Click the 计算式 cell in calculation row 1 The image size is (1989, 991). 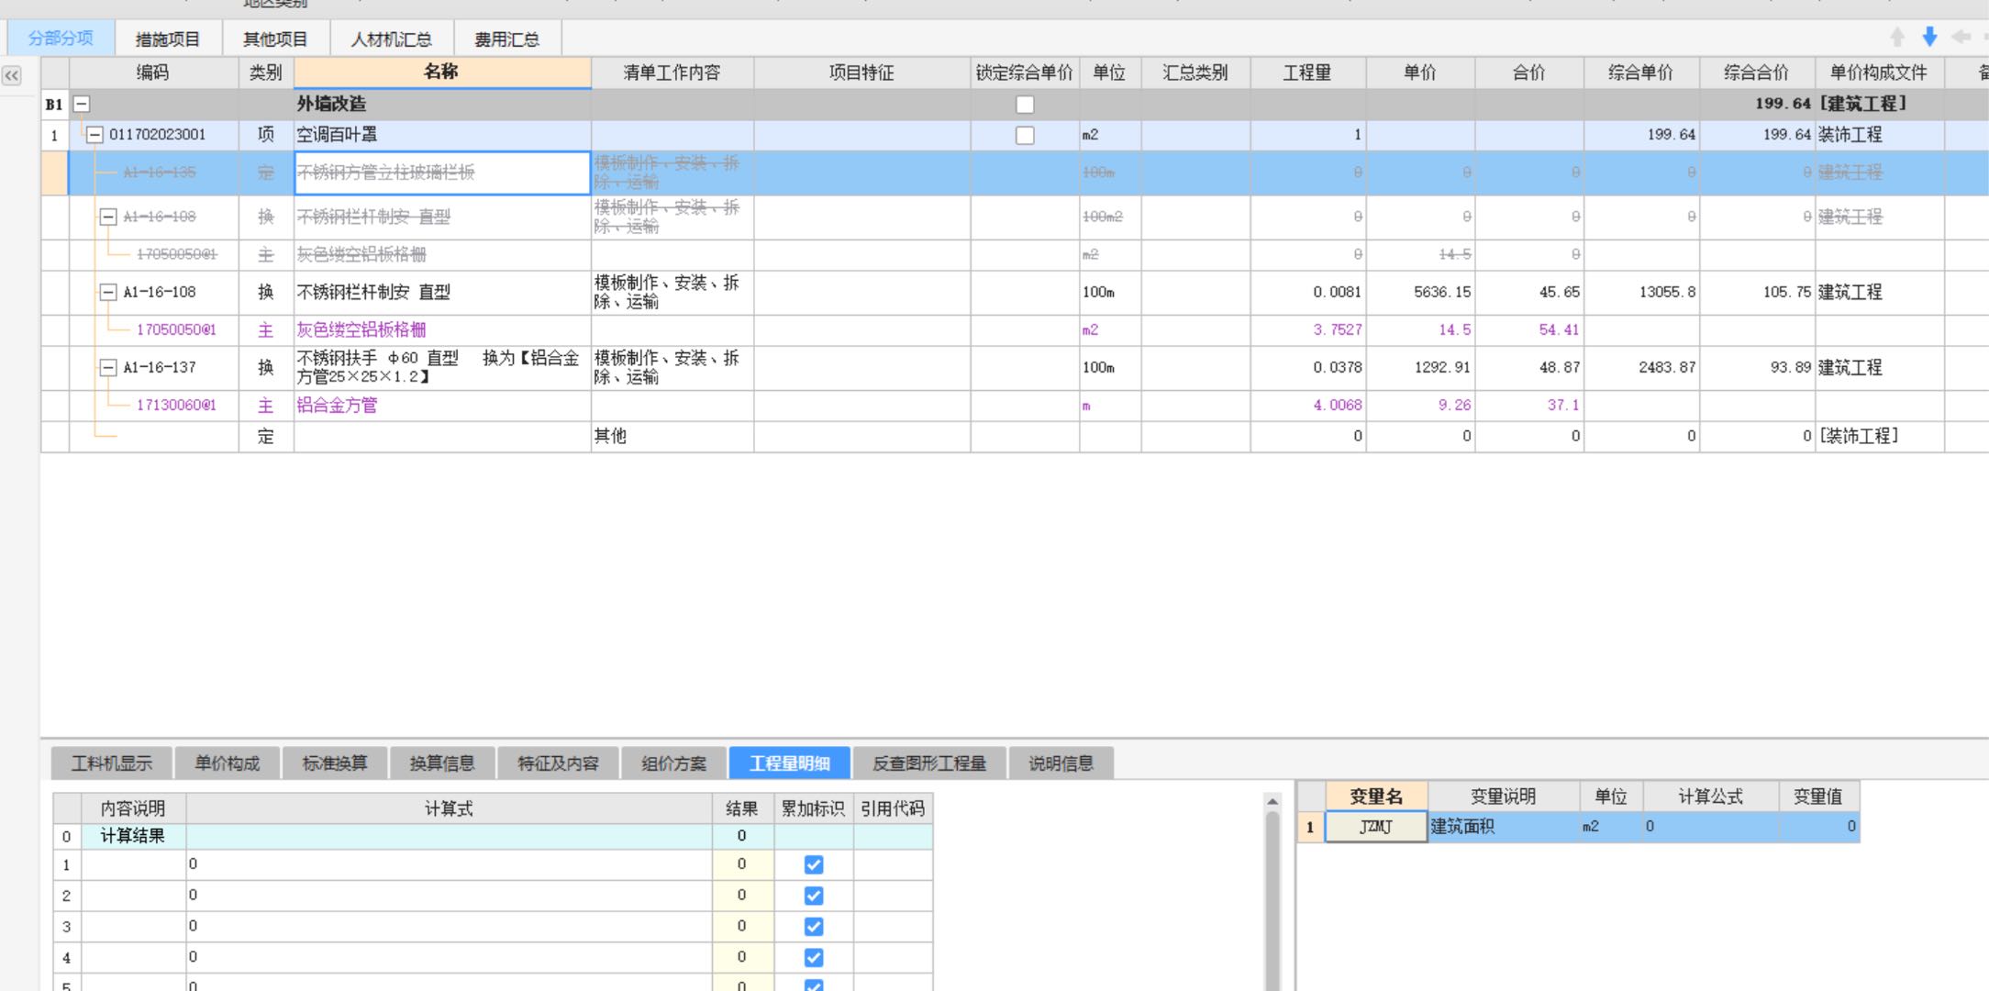[x=450, y=864]
